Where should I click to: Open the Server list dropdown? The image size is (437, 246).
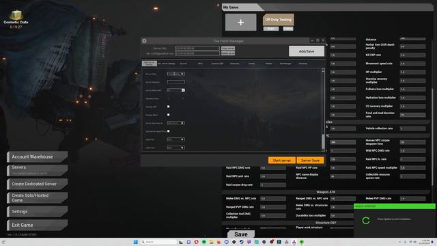click(x=197, y=49)
